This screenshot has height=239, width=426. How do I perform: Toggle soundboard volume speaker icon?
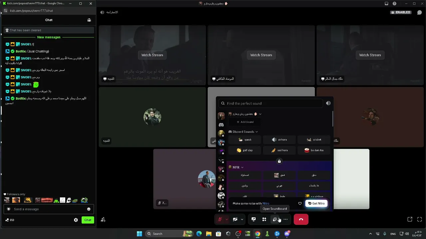point(328,103)
